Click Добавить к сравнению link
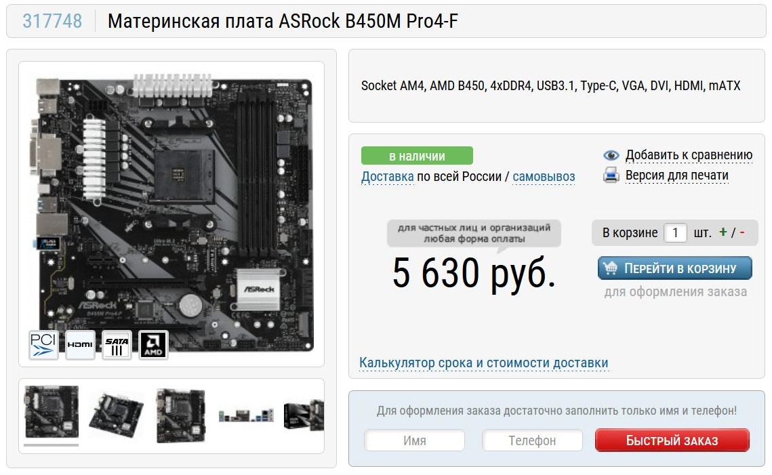The image size is (772, 475). tap(689, 155)
